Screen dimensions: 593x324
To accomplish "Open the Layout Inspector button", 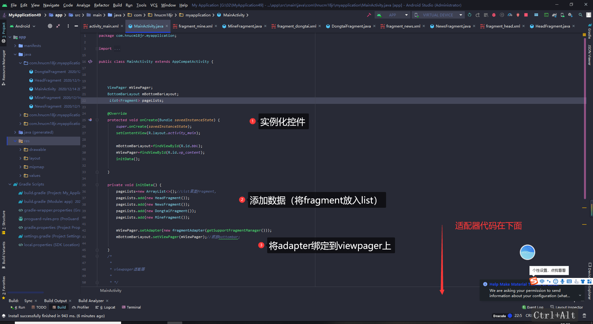I will pos(566,307).
